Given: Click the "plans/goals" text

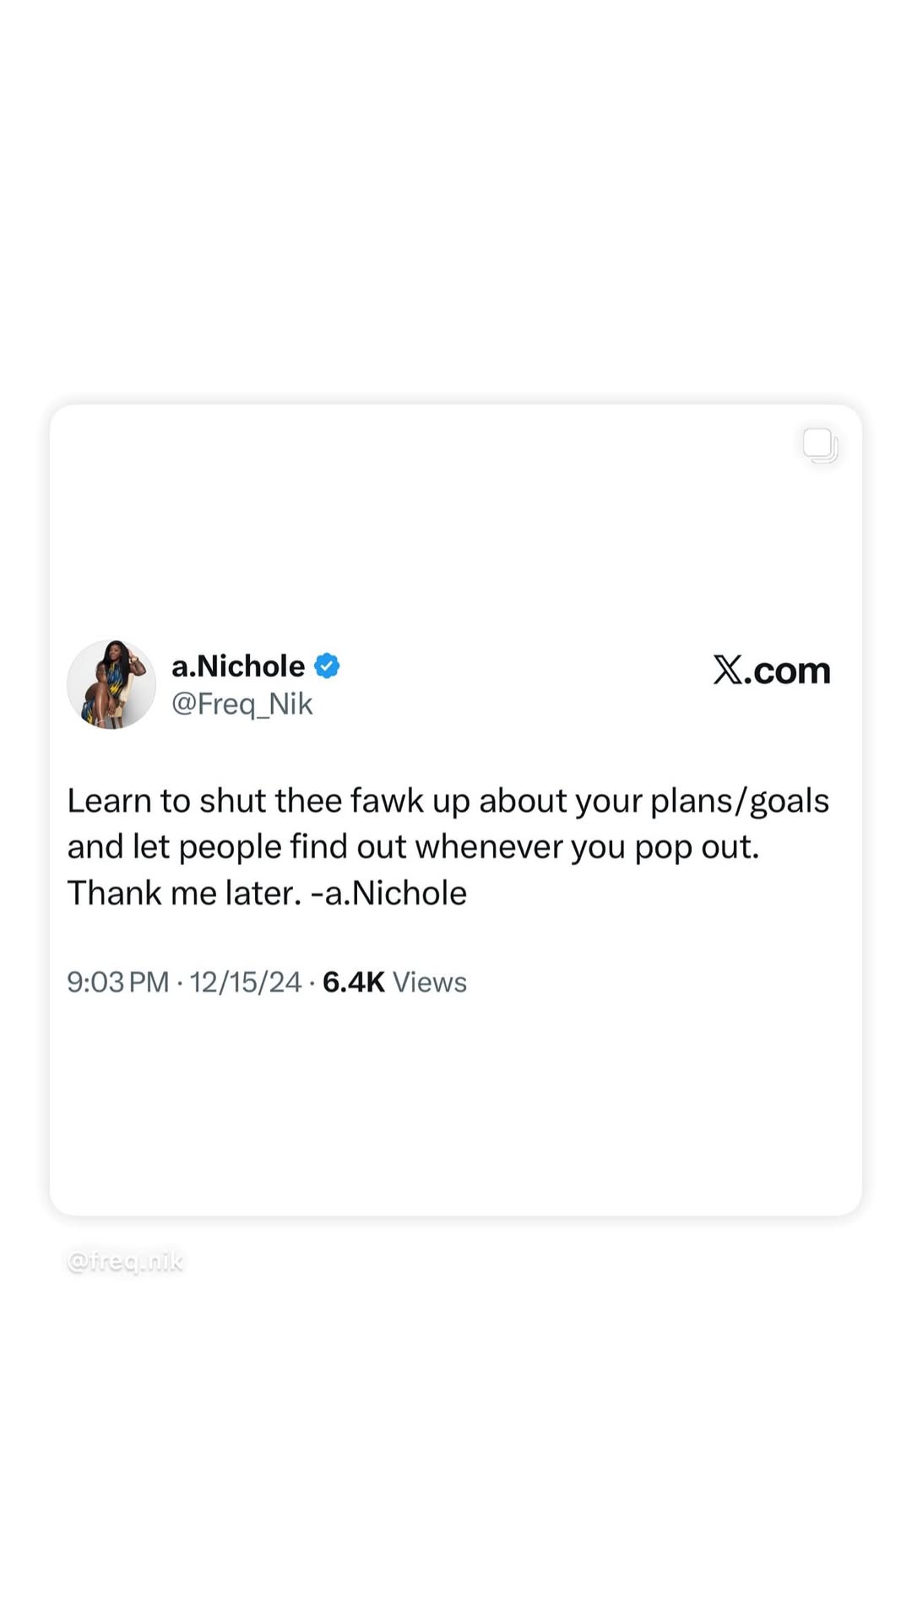Looking at the screenshot, I should click(x=740, y=802).
